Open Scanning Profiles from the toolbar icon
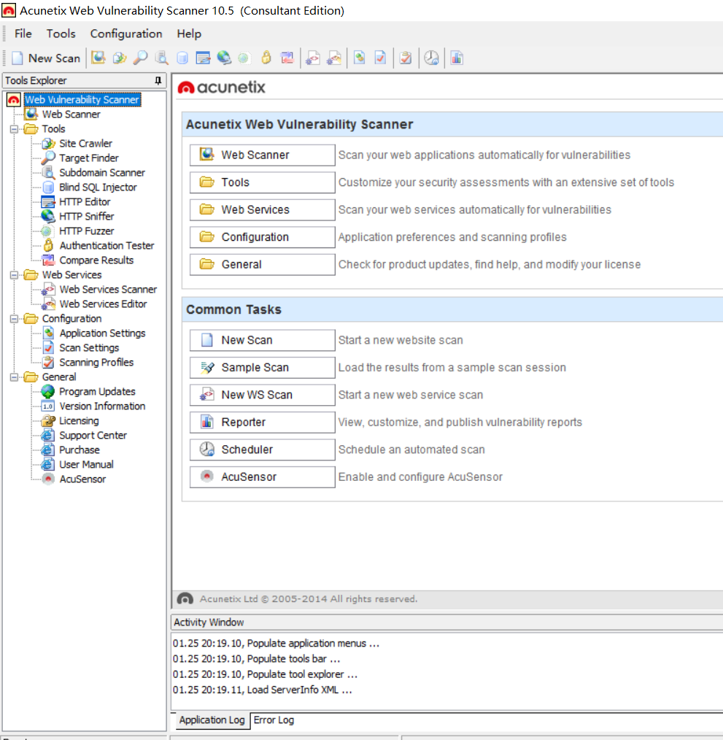Viewport: 723px width, 740px height. click(406, 58)
